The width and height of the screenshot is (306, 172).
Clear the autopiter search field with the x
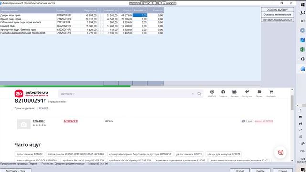pyautogui.click(x=193, y=94)
